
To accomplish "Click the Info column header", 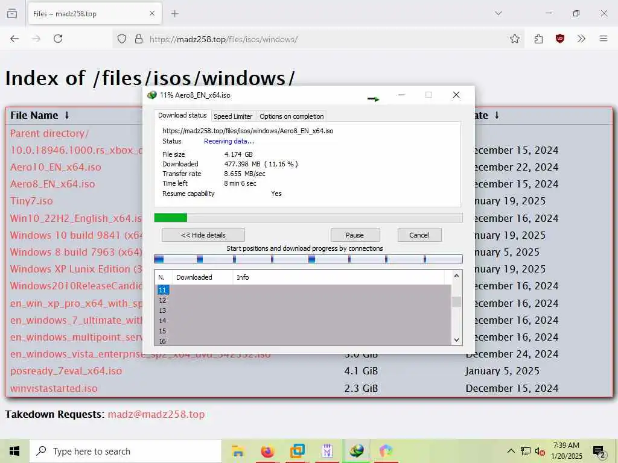I will point(338,277).
